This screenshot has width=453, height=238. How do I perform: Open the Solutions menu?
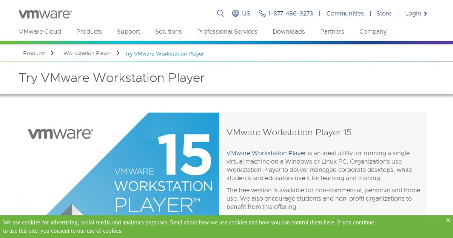(x=168, y=32)
